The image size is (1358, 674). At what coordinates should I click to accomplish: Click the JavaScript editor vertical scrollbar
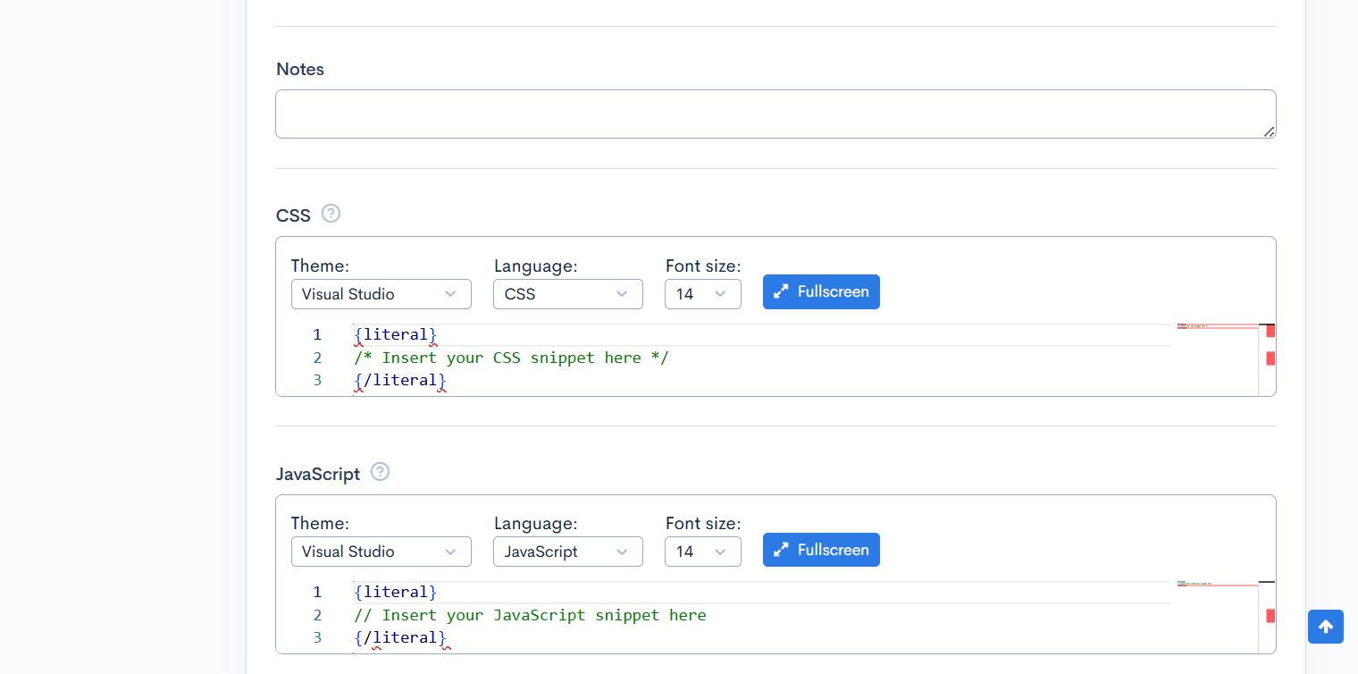click(x=1267, y=617)
